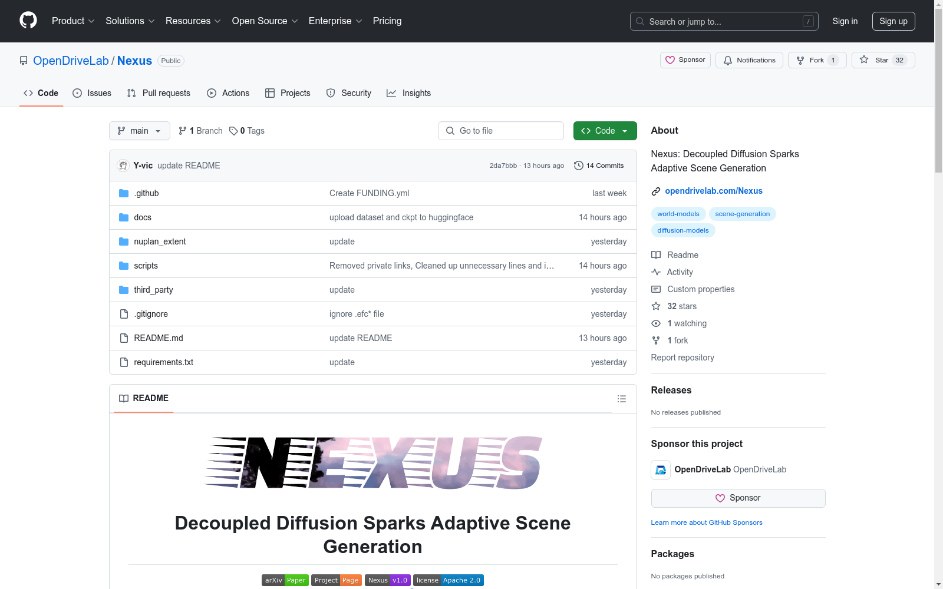Click the world-models topic tag
Viewport: 943px width, 589px height.
pyautogui.click(x=678, y=214)
